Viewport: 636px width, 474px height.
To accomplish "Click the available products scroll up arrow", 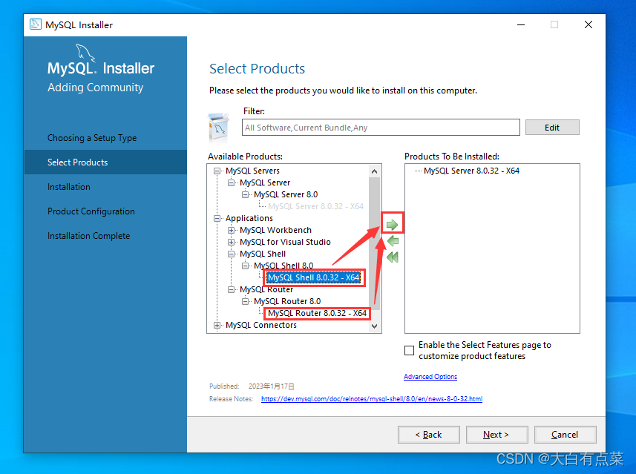I will [x=374, y=171].
